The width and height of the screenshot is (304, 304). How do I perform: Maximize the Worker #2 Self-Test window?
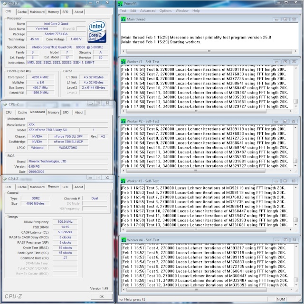[285, 121]
